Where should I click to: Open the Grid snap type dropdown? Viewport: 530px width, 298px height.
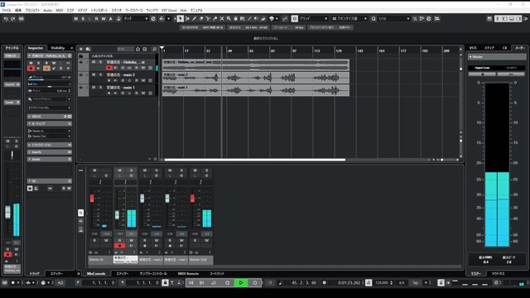[x=313, y=19]
